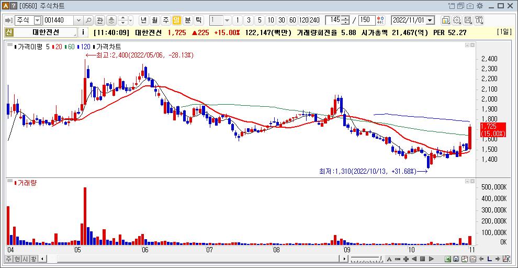Viewport: 518px width, 268px height.
Task: Select the 시 tab at bottom left
Action: 25,259
